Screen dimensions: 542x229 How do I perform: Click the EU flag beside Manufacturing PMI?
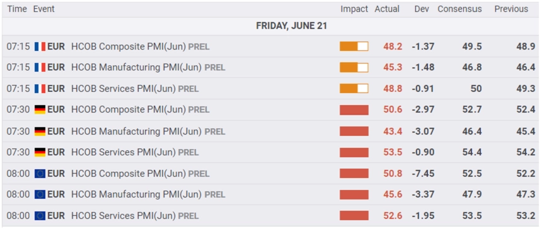(x=40, y=194)
